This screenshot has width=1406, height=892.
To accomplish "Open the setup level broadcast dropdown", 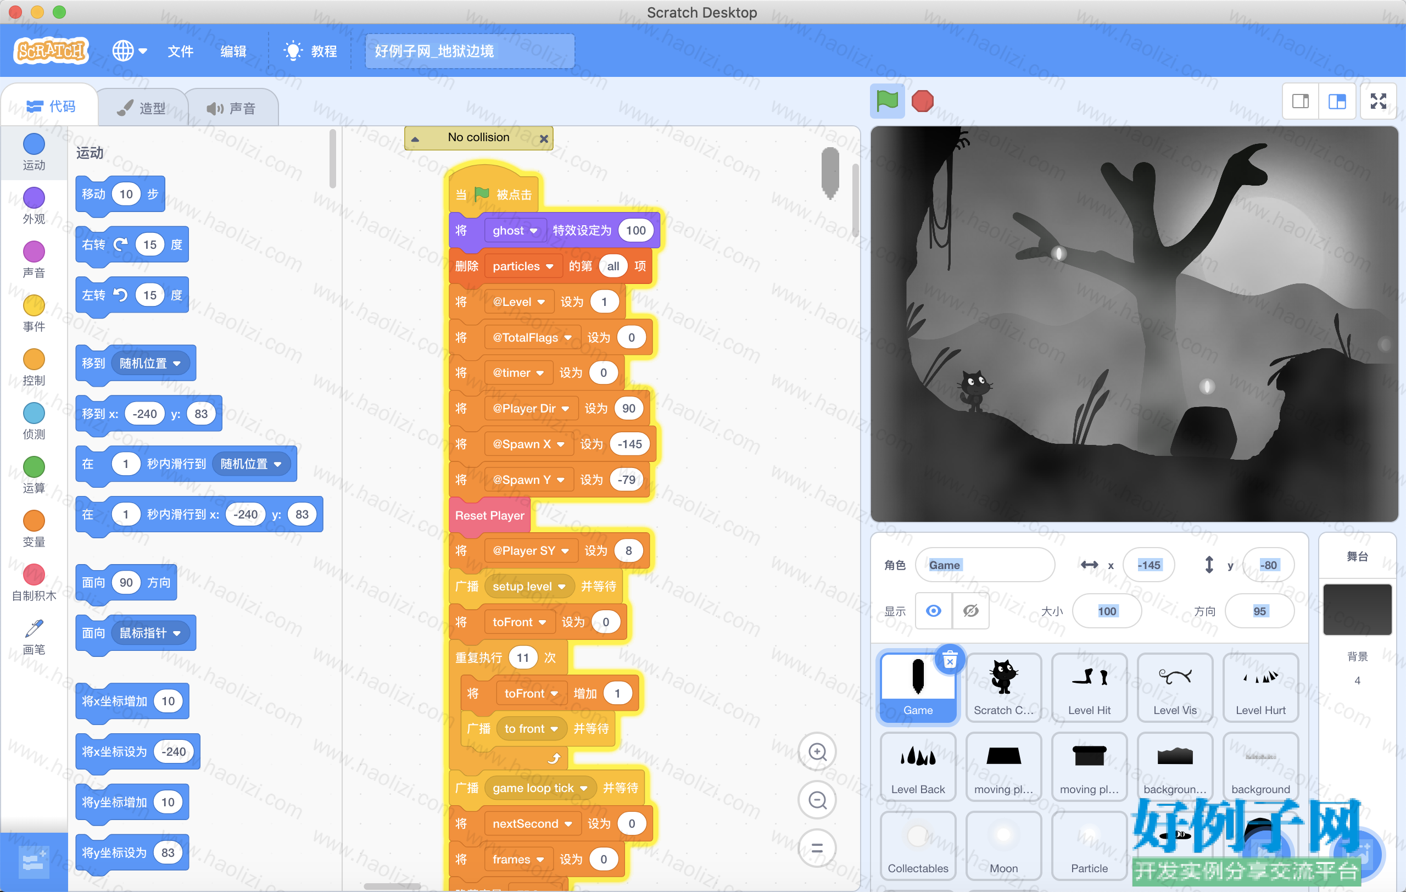I will click(x=529, y=586).
